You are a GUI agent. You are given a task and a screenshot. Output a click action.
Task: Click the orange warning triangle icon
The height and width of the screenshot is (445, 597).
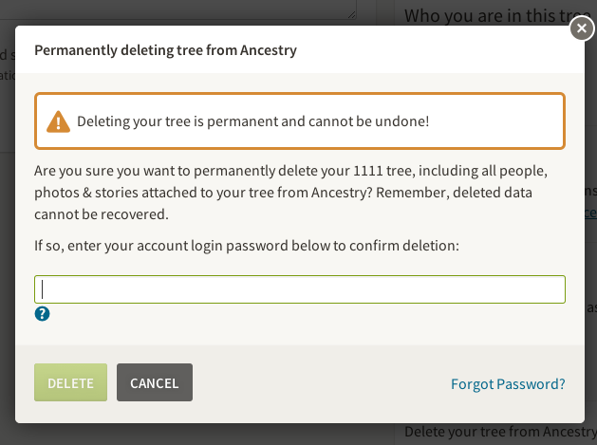point(58,121)
